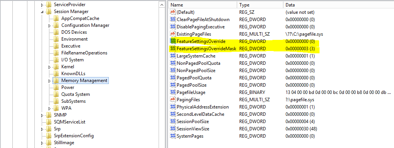This screenshot has height=148, width=394.
Task: Click the data cell 0x00000003 (3)
Action: (x=300, y=48)
